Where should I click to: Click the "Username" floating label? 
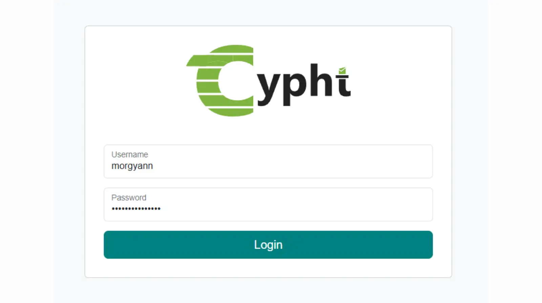pyautogui.click(x=130, y=155)
